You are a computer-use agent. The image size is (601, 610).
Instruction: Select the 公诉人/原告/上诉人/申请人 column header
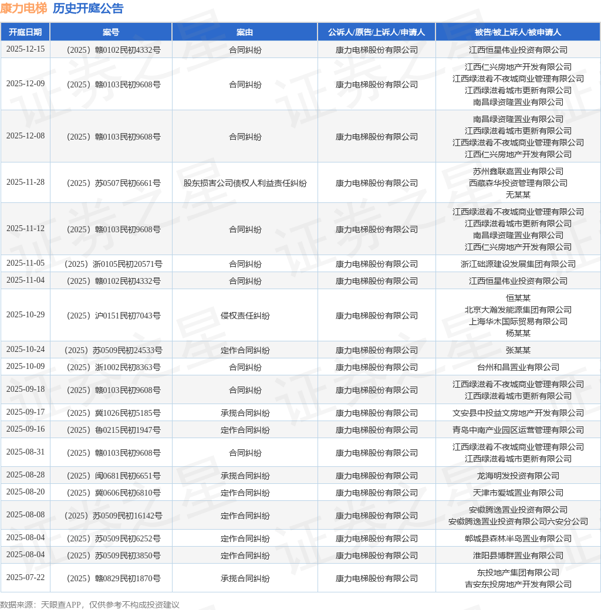[376, 32]
